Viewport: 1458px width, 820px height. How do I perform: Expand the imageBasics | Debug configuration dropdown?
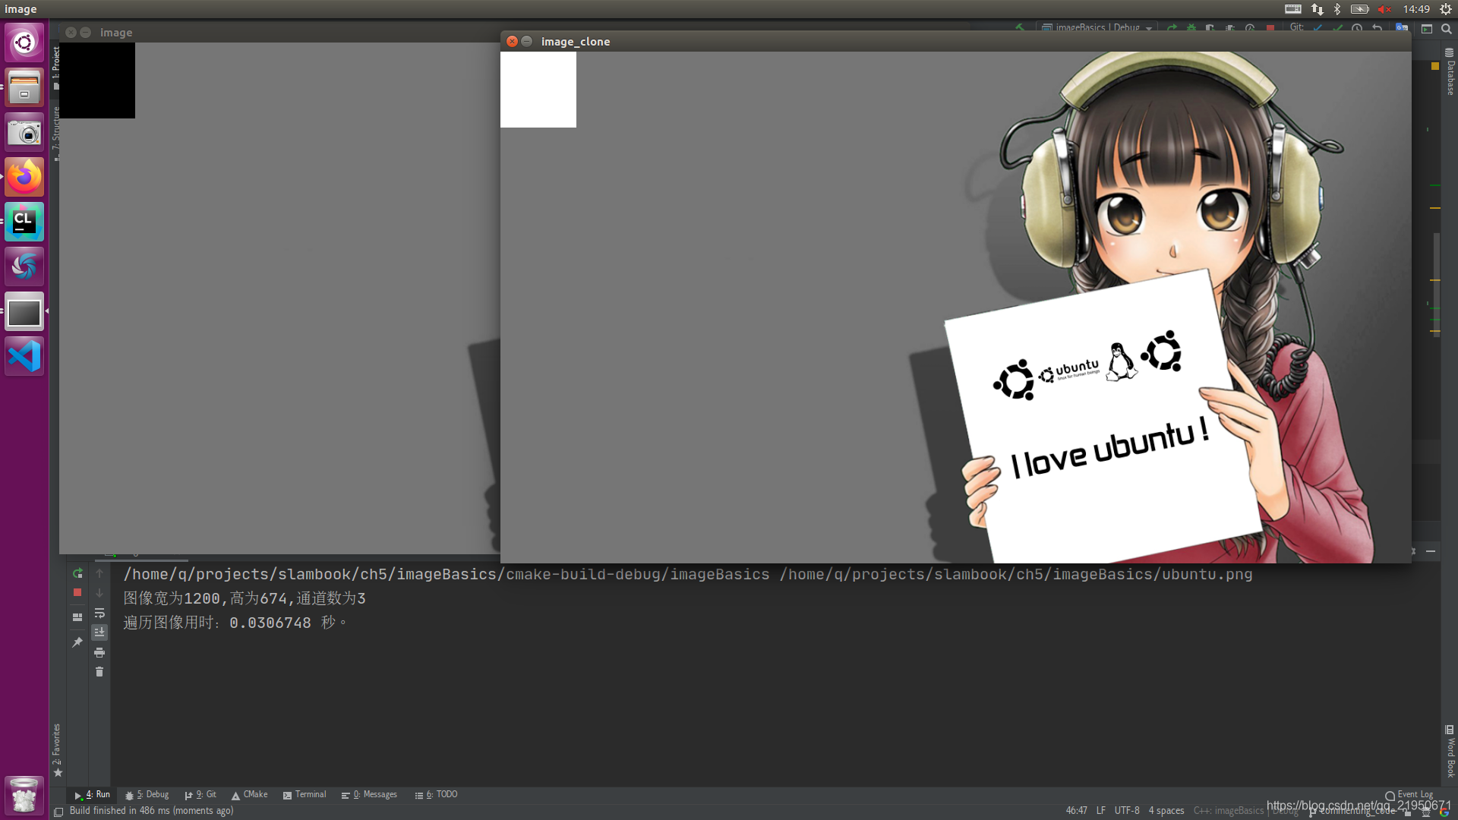coord(1149,28)
